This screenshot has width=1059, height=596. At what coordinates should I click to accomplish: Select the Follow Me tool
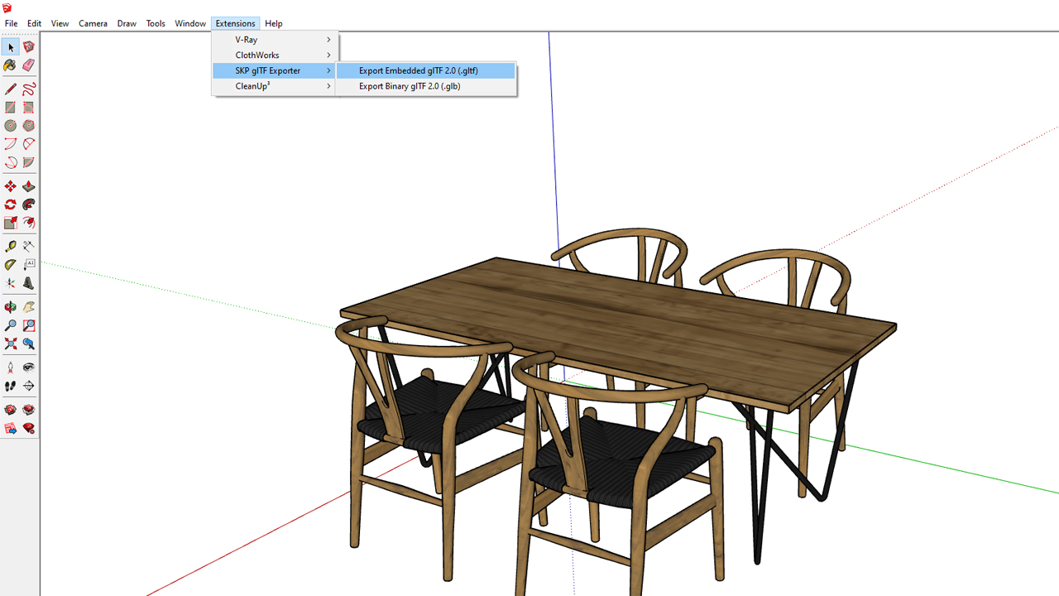[x=29, y=204]
